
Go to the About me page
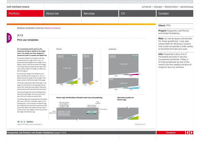coord(62,13)
